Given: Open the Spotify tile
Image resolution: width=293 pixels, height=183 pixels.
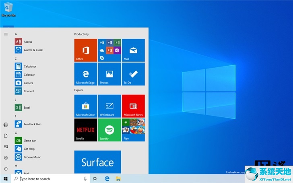Looking at the screenshot, I should [109, 130].
